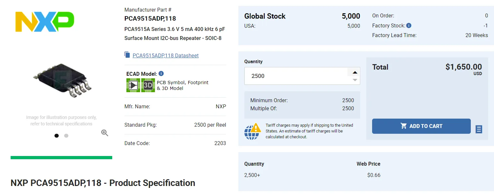Click the 2500 per Reel package value
Screen dimensions: 494x195
tap(210, 125)
